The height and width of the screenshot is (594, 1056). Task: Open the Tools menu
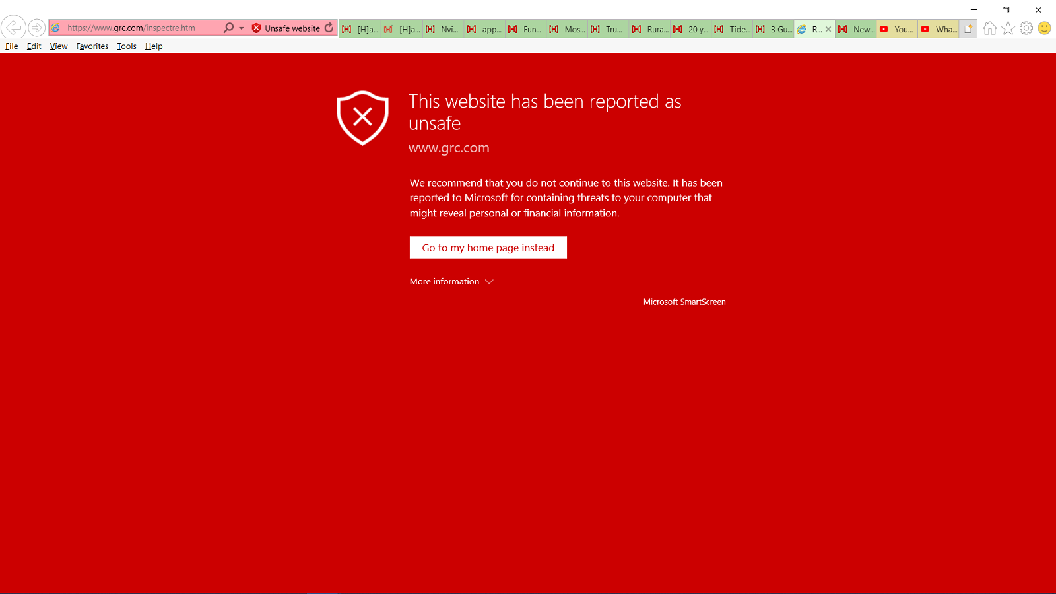(x=127, y=46)
